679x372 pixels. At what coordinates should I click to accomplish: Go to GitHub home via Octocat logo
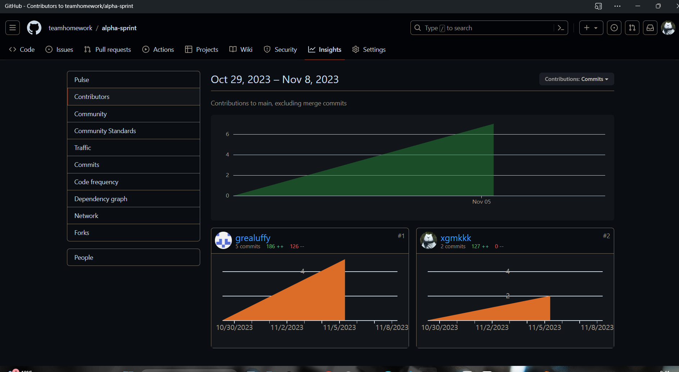(x=34, y=28)
